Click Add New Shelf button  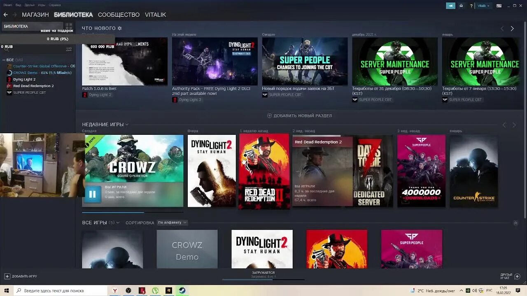299,116
